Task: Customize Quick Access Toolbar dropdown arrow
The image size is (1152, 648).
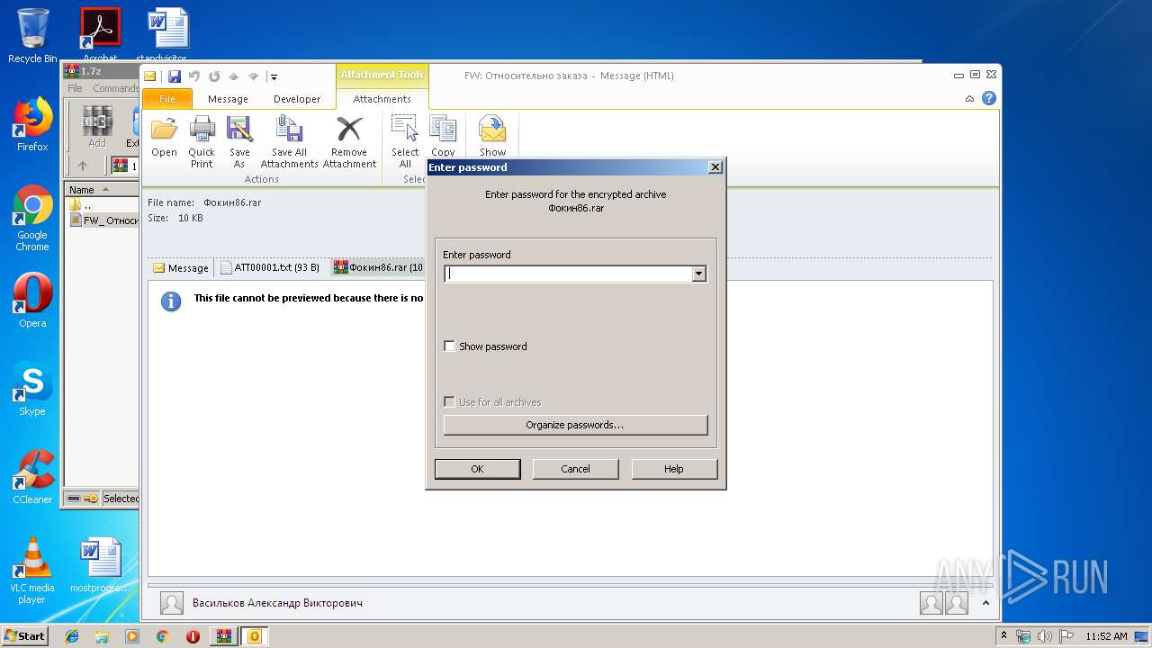Action: pos(274,77)
